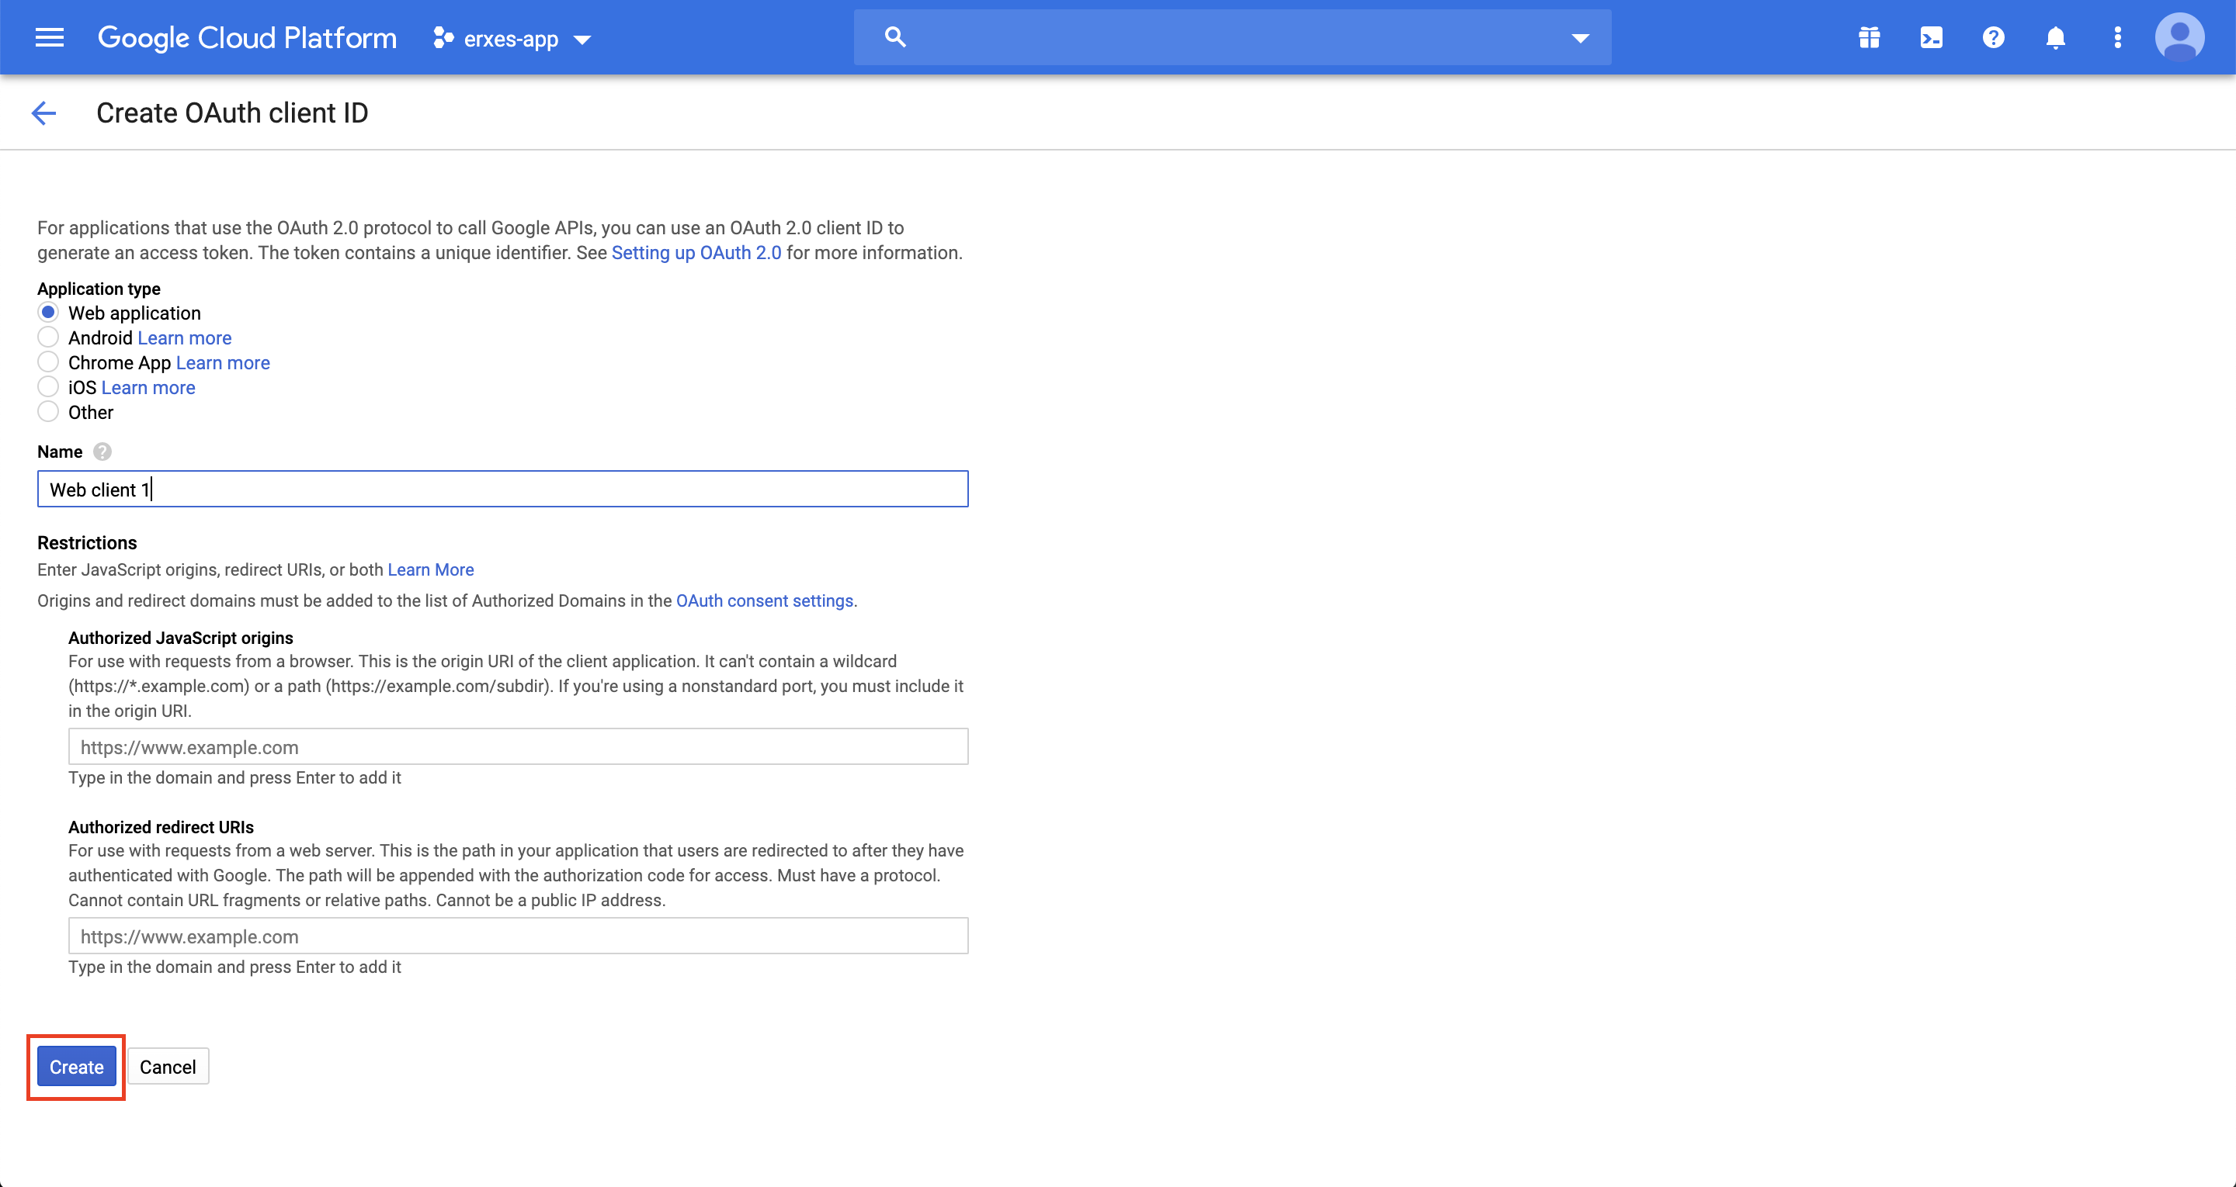Click the Create button
The height and width of the screenshot is (1187, 2236).
coord(76,1067)
